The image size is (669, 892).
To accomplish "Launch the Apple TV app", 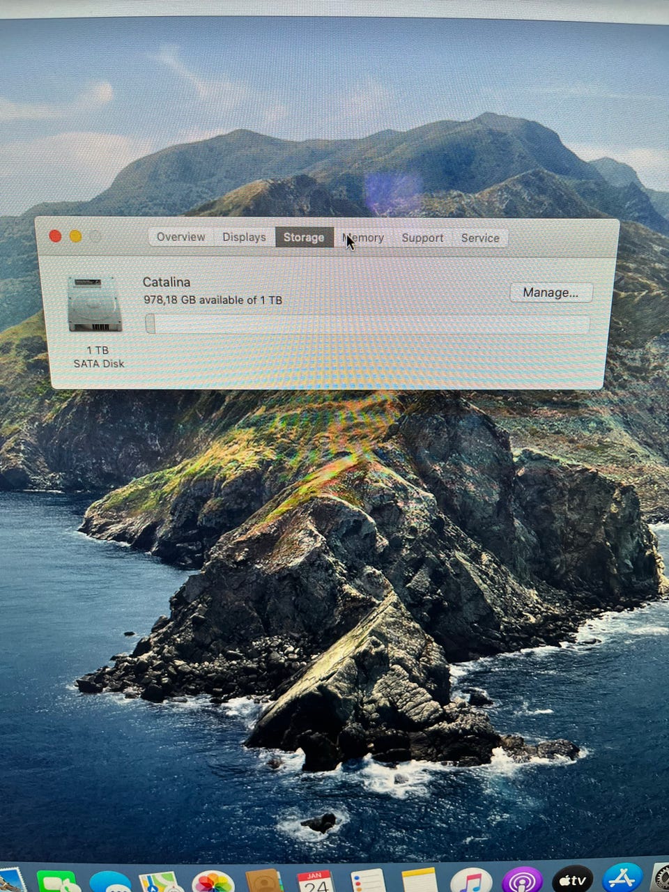I will (x=573, y=880).
